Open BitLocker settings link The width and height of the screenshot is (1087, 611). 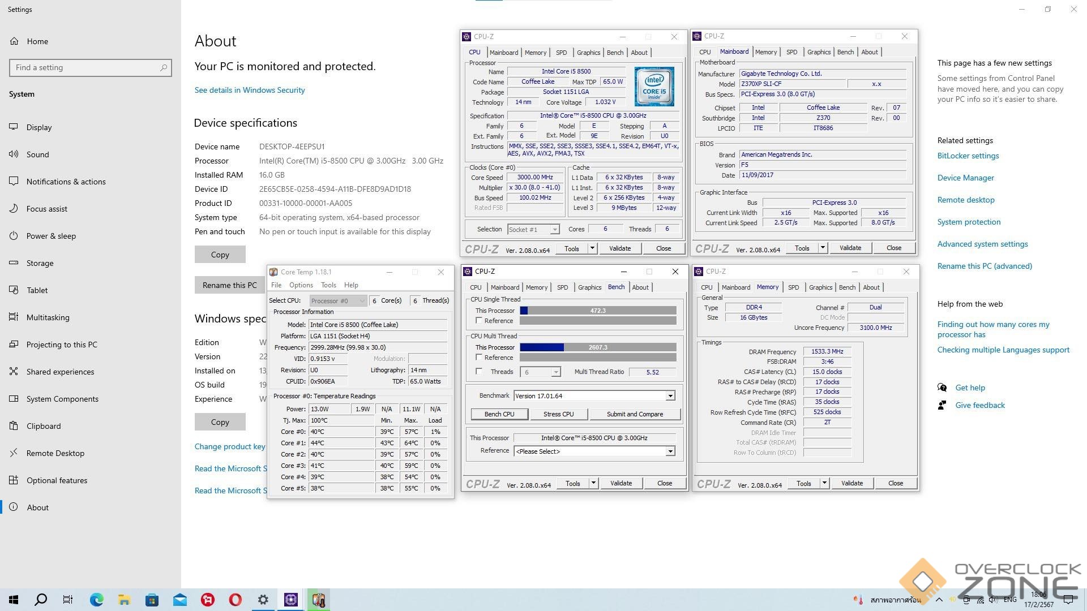pyautogui.click(x=968, y=156)
